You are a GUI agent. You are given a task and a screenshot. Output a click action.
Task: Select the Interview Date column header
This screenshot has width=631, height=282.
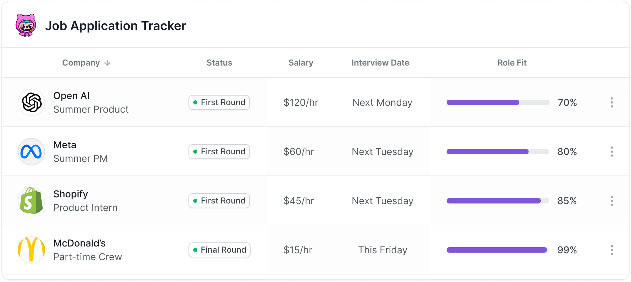[380, 63]
